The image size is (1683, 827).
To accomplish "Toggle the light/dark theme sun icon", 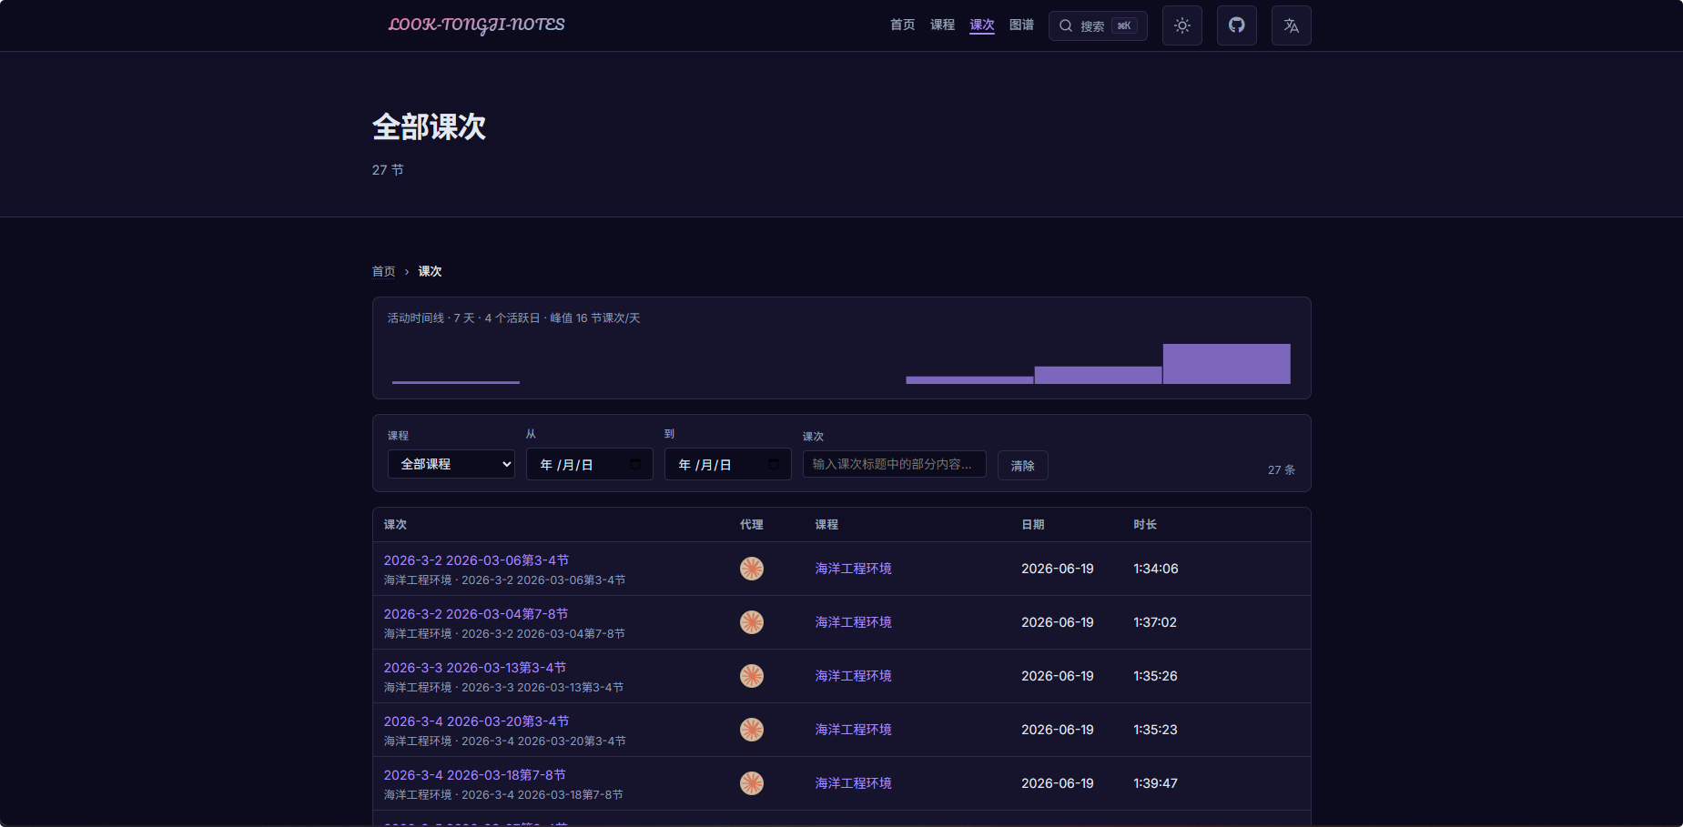I will (x=1181, y=25).
